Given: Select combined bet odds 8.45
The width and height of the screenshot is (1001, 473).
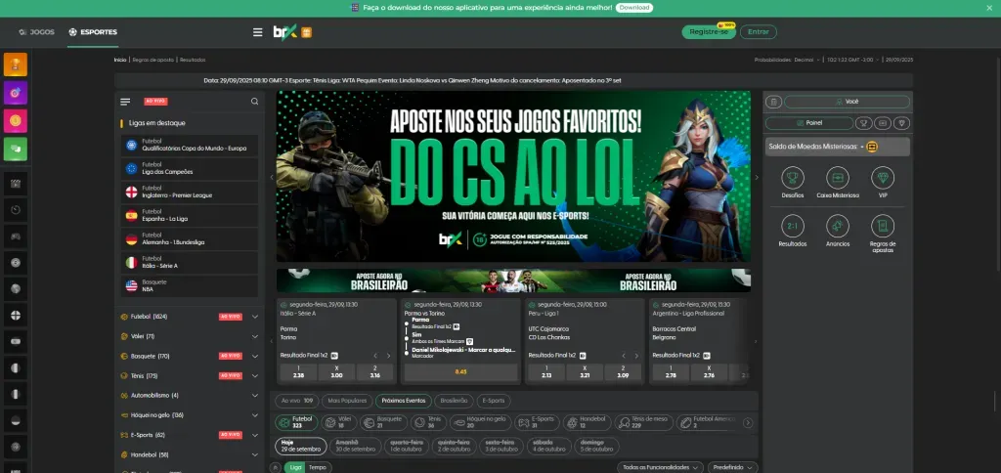Looking at the screenshot, I should click(461, 372).
